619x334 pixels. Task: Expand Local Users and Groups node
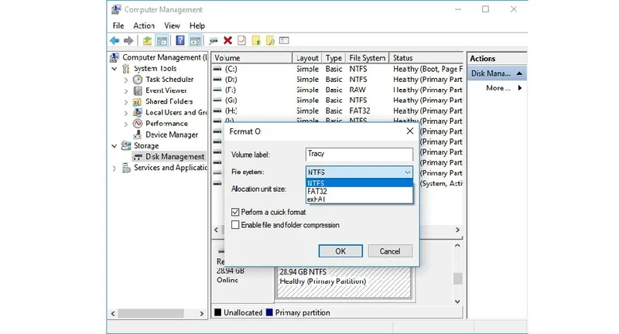coord(126,113)
